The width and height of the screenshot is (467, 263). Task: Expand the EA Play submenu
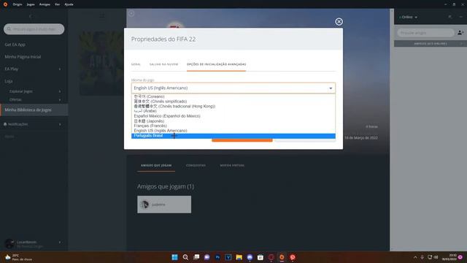(x=60, y=69)
